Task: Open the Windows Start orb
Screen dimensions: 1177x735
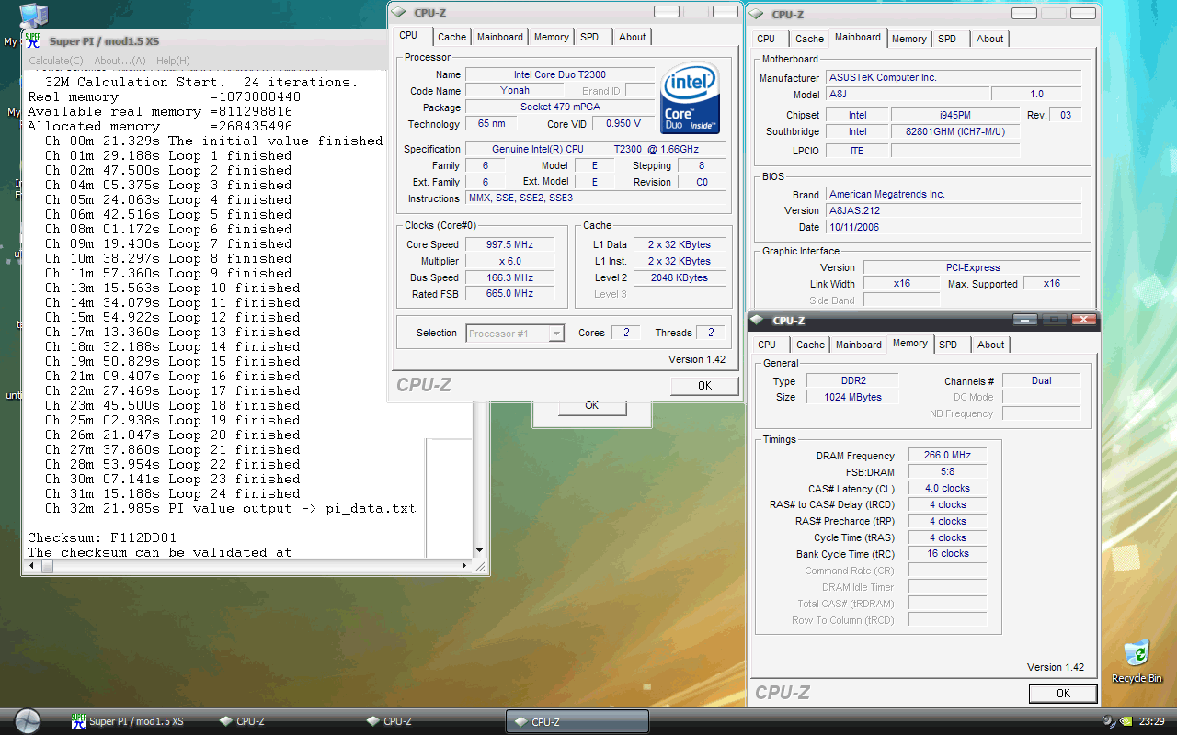Action: click(28, 721)
